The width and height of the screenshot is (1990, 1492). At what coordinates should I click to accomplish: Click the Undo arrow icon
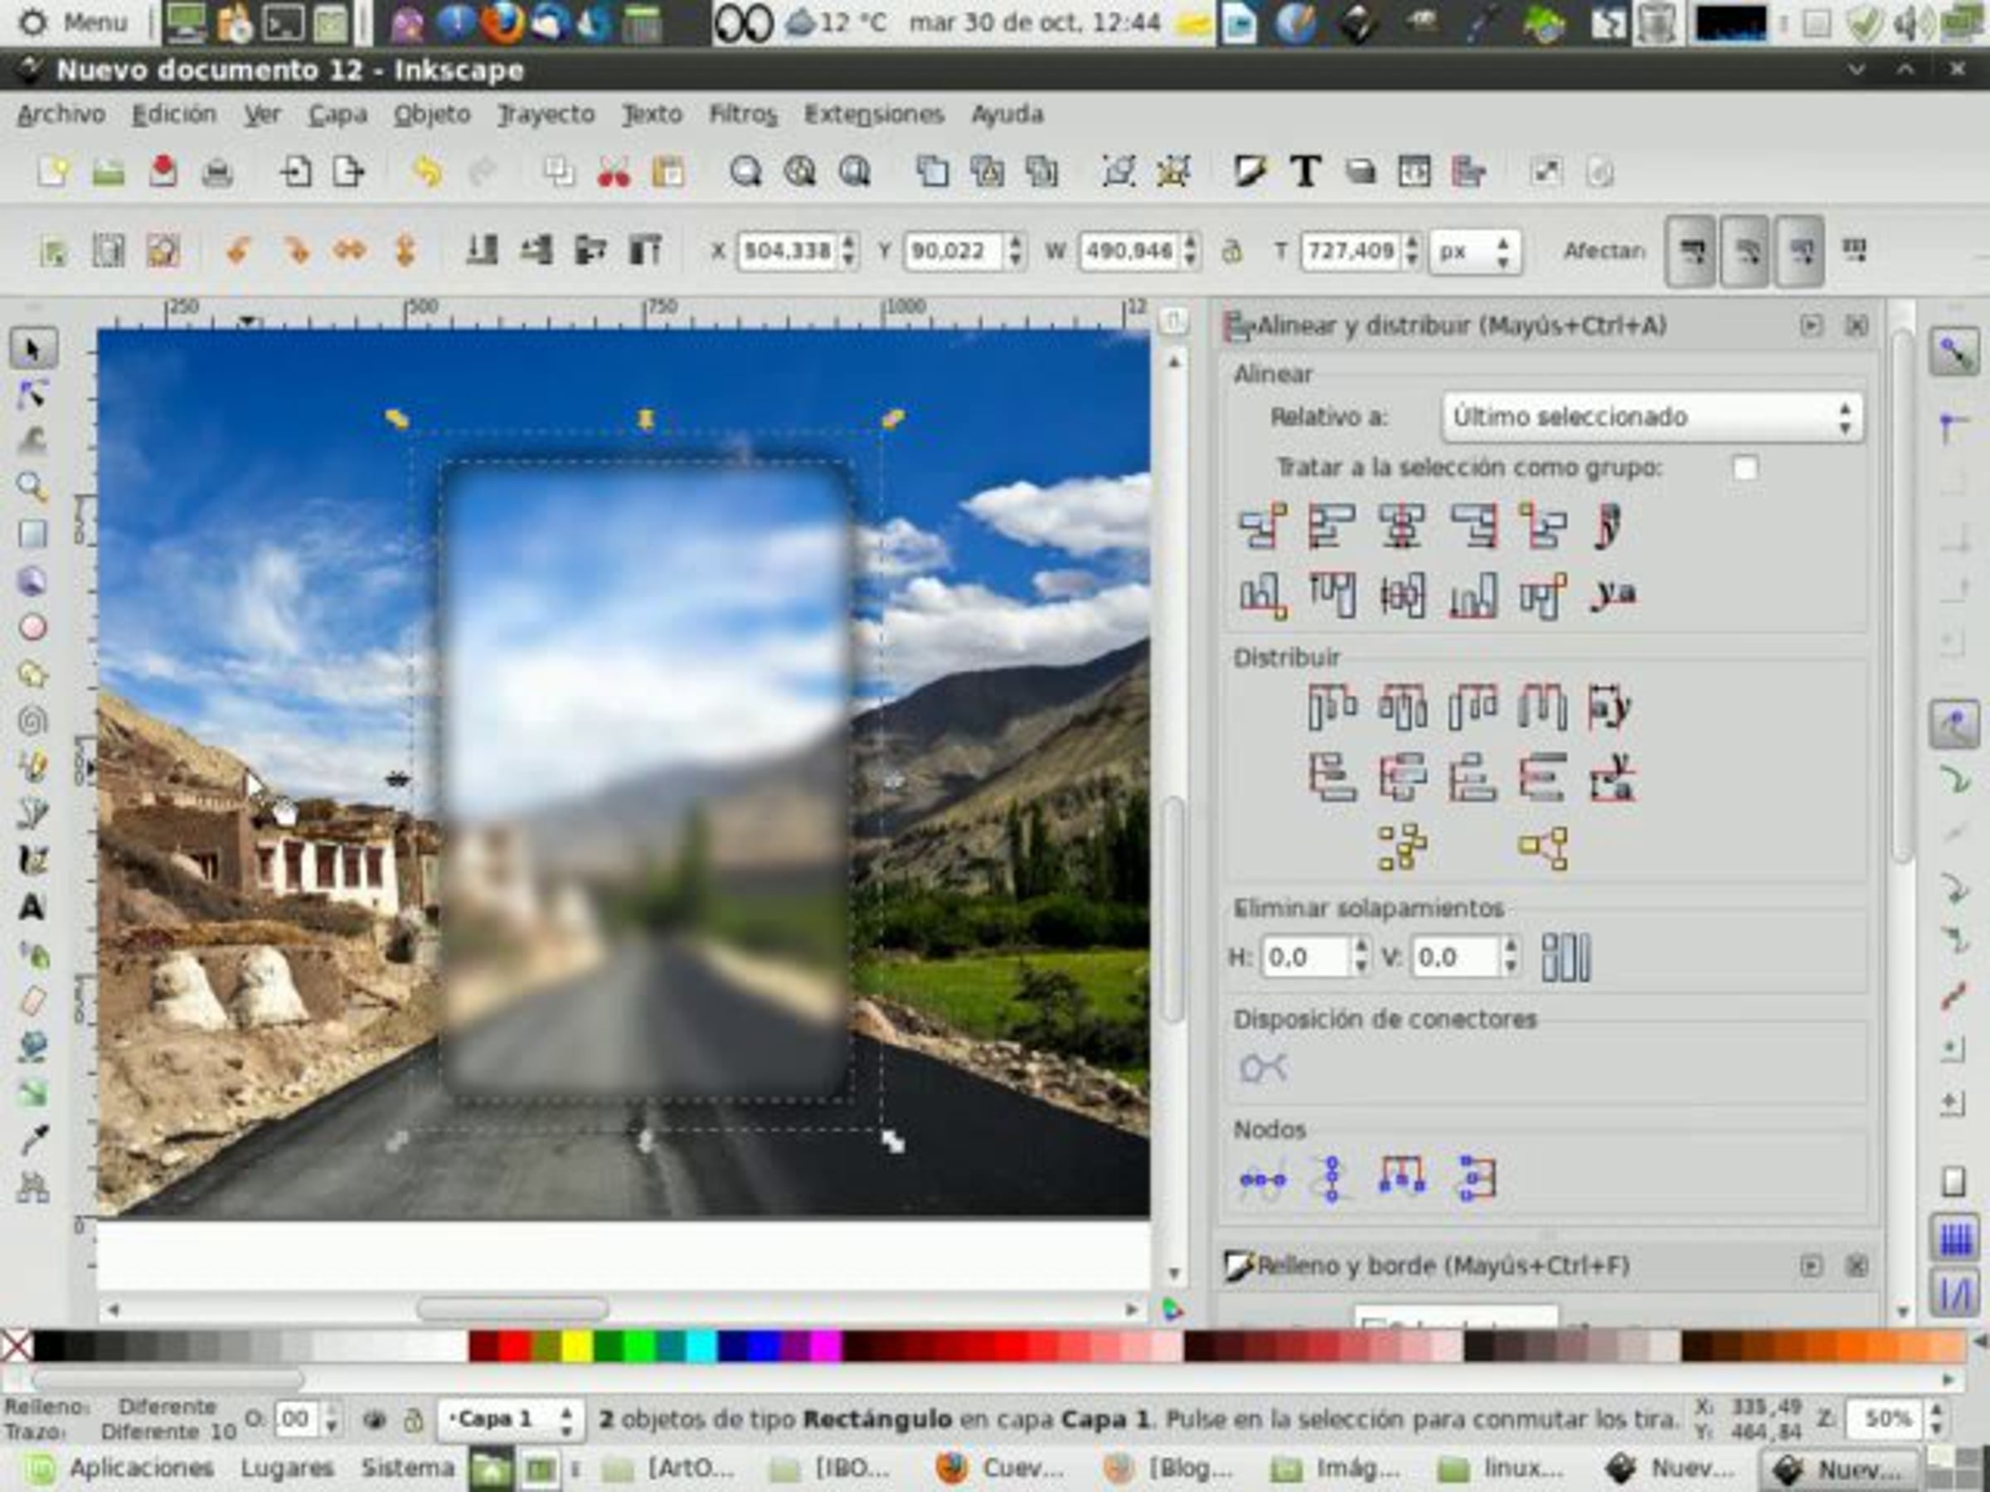click(427, 172)
